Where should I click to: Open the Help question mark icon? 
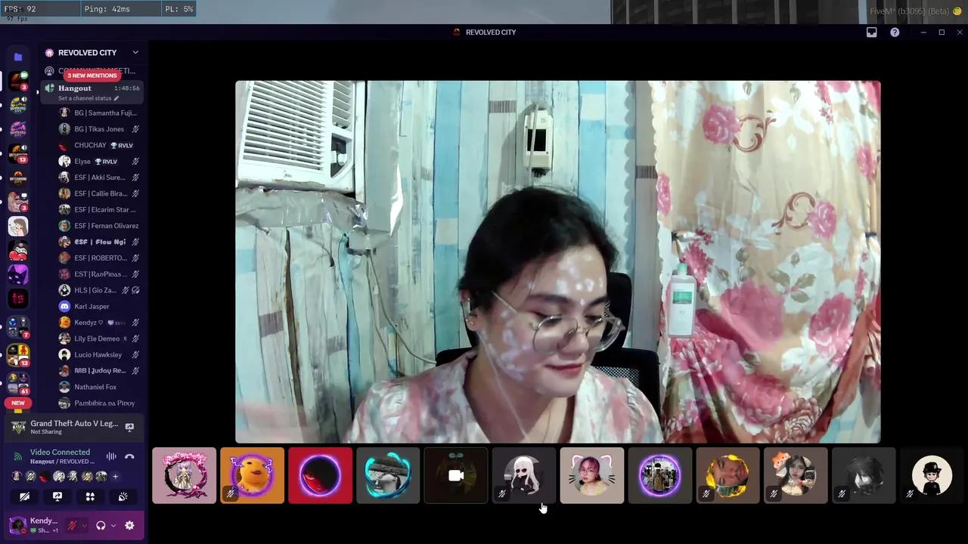click(895, 32)
